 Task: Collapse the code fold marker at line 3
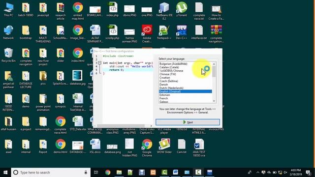click(x=99, y=63)
